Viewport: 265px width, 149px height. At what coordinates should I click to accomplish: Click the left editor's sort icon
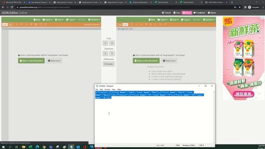26,25
